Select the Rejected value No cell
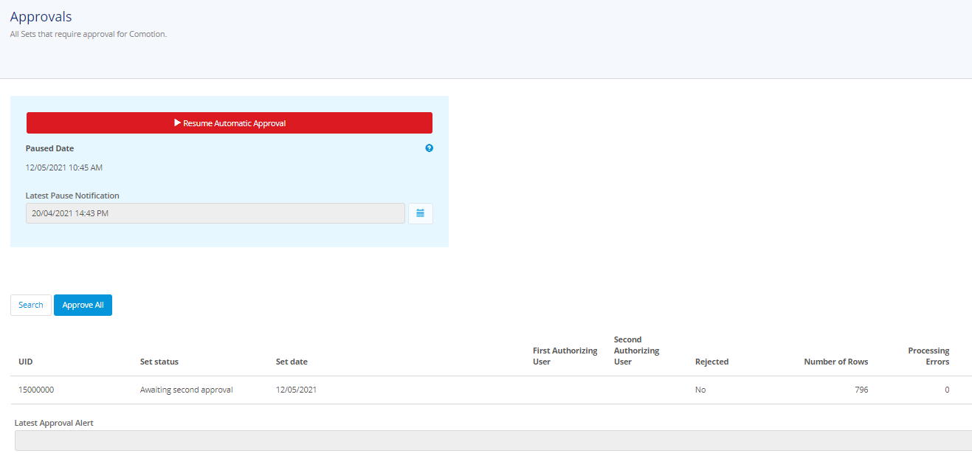The width and height of the screenshot is (972, 459). click(700, 390)
